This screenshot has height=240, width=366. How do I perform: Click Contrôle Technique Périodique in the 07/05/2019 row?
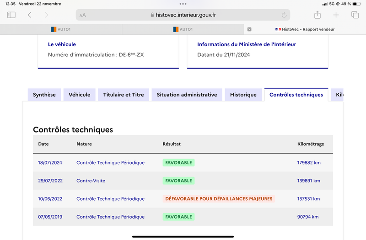coord(110,217)
